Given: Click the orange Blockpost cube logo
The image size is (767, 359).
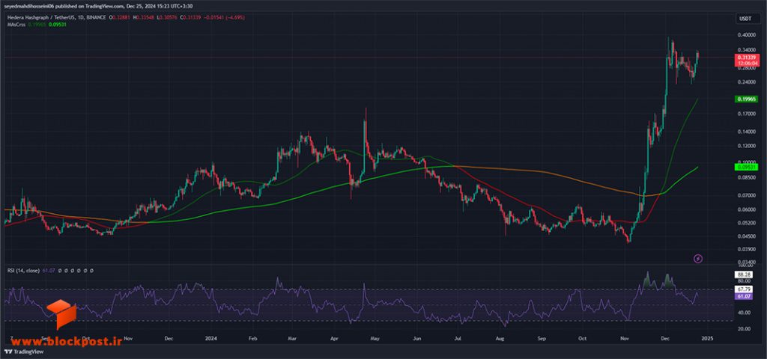Looking at the screenshot, I should coord(61,314).
